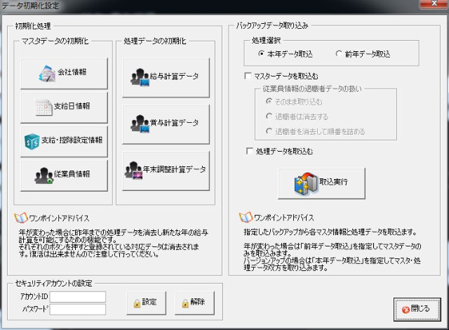Click the バックアップデータ取り込み heading text

(x=272, y=26)
